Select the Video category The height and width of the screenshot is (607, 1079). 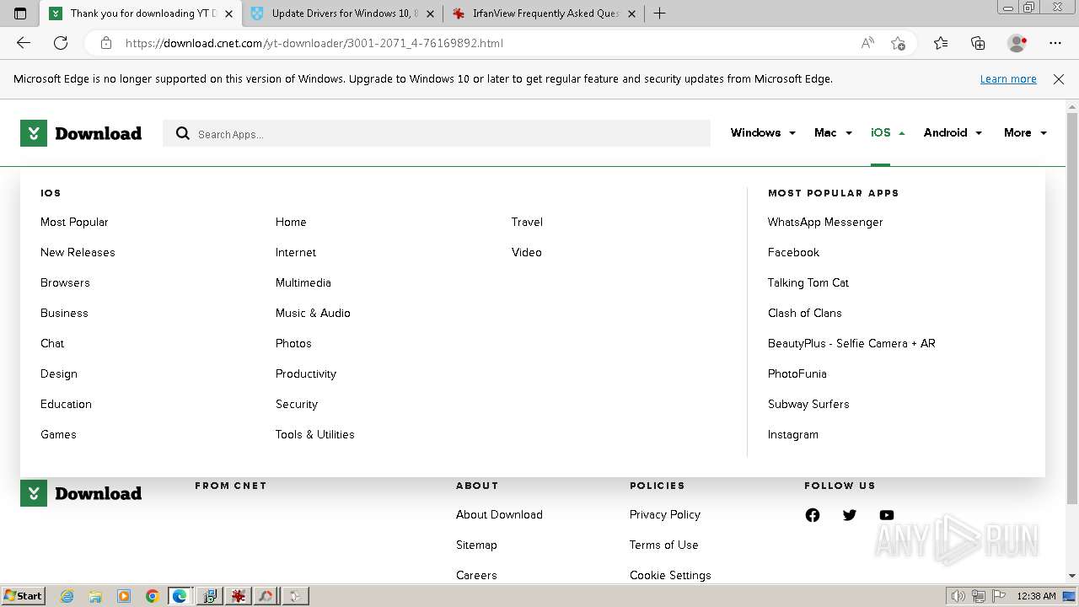(527, 252)
